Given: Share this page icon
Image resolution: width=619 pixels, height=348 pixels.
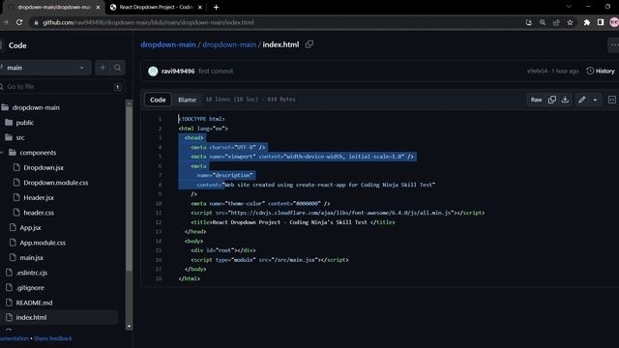Looking at the screenshot, I should 556,22.
